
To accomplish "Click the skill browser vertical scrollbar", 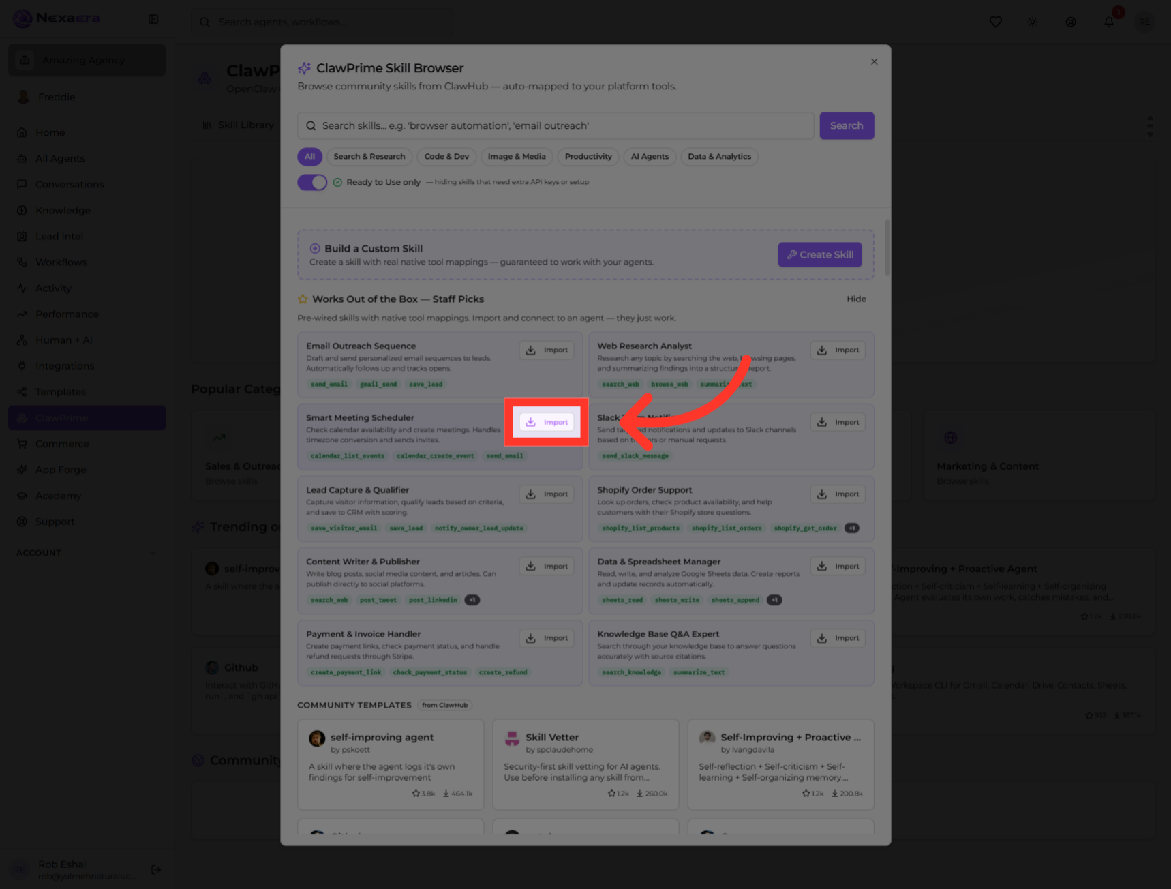I will 887,247.
